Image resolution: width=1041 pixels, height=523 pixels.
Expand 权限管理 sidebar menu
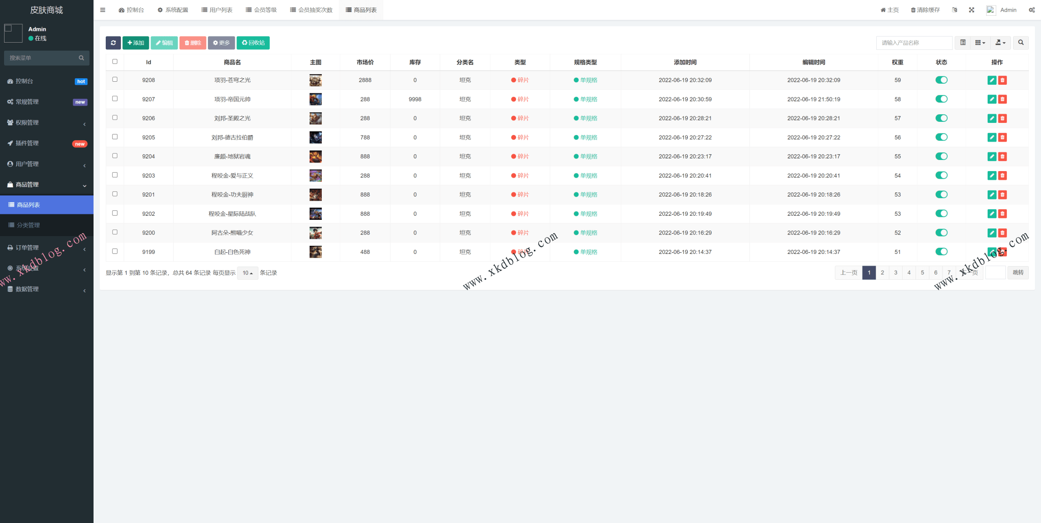[47, 123]
